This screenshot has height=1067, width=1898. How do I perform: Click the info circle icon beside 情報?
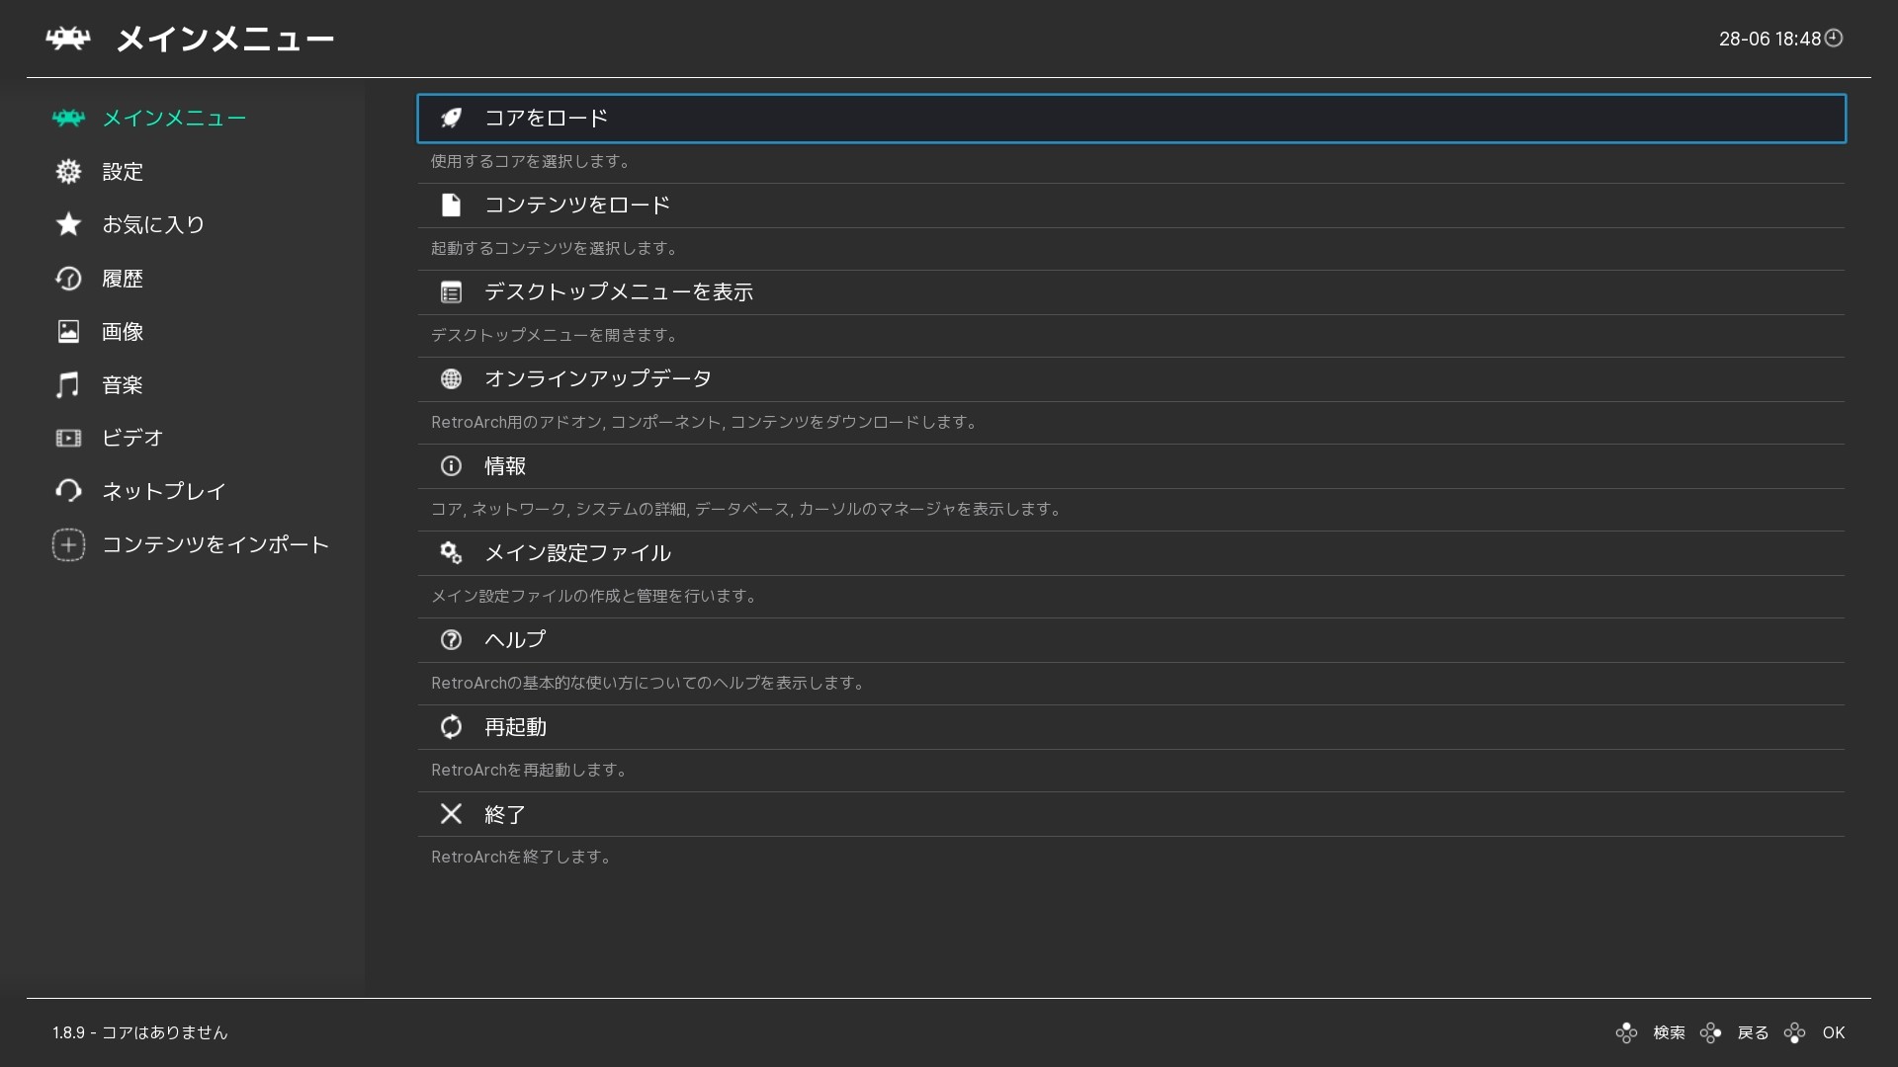451,466
